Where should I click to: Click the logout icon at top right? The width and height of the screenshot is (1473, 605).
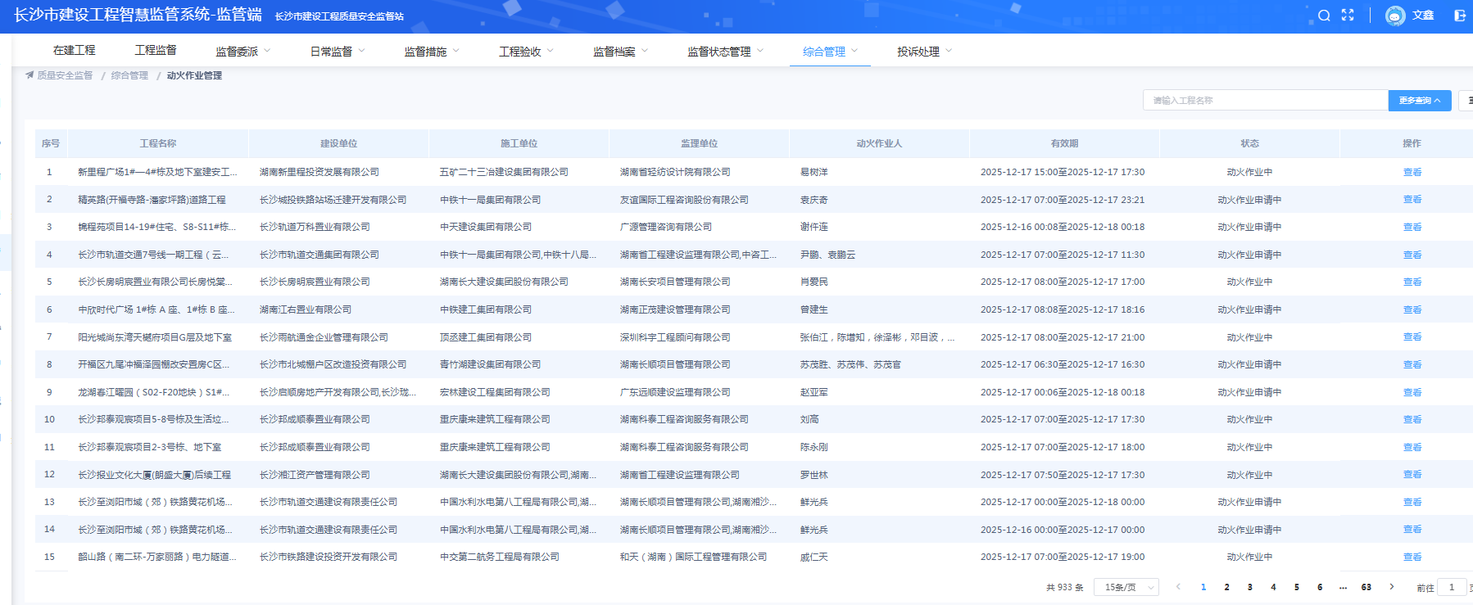1459,16
